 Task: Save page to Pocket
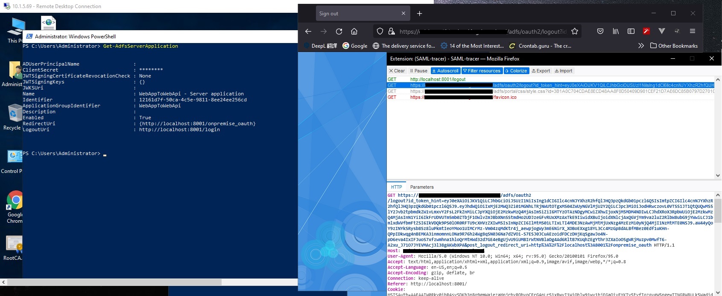point(600,32)
